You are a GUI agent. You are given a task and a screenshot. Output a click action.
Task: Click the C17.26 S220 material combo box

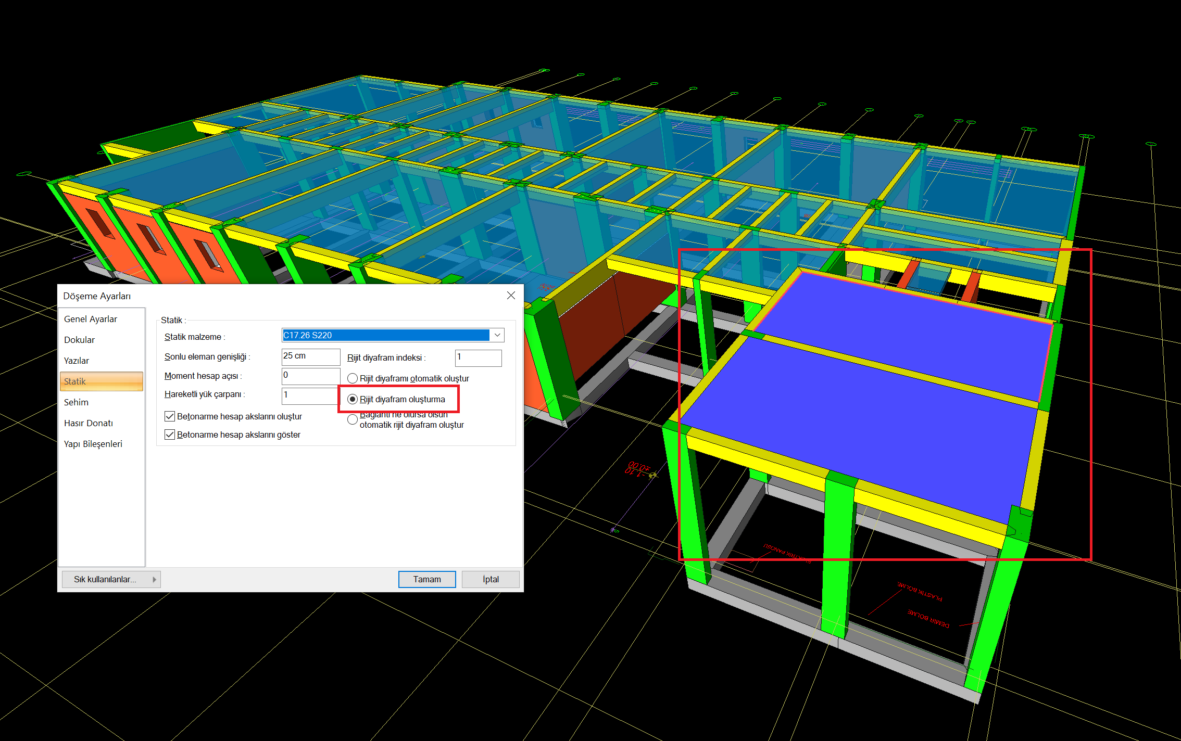(385, 335)
